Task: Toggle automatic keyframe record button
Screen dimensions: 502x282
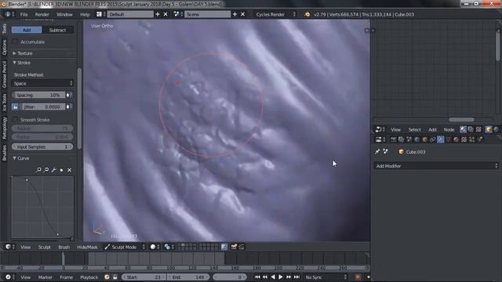Action: point(358,277)
